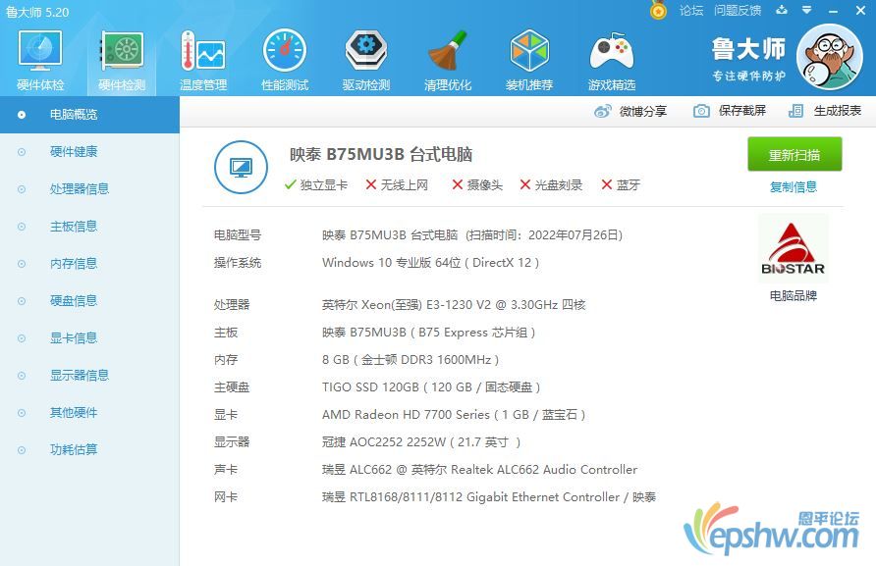Click the B75 Express 芯片组 motherboard value

coord(428,333)
